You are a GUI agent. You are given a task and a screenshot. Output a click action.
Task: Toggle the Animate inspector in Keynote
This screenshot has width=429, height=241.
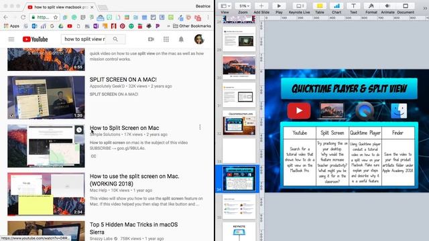[387, 8]
